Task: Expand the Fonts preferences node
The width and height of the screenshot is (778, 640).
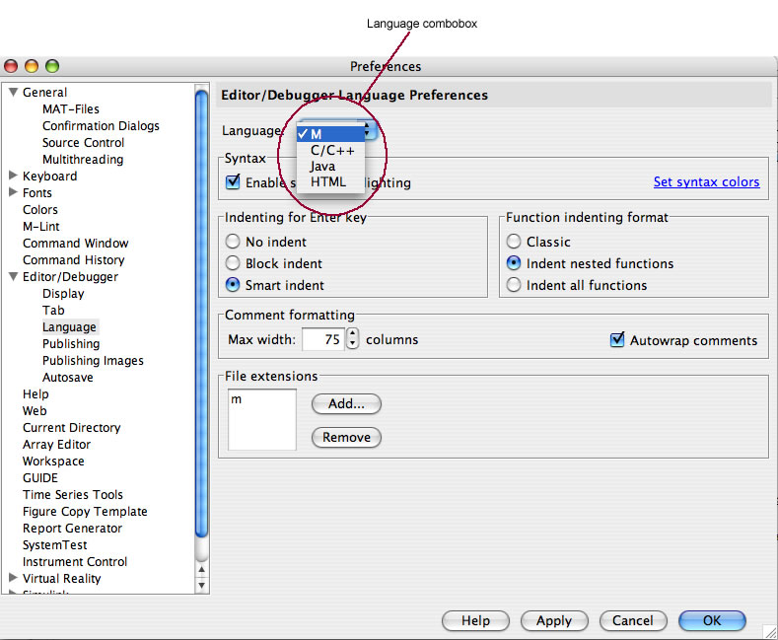Action: (14, 193)
